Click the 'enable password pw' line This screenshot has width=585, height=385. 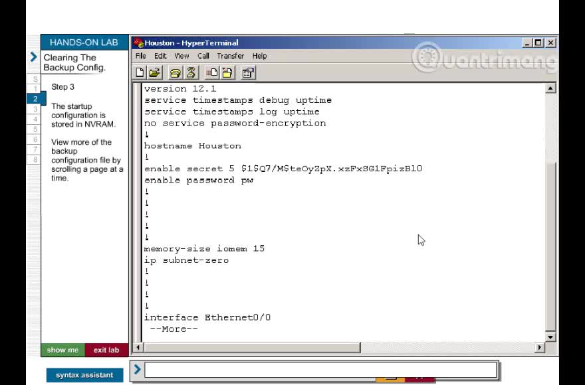(x=199, y=180)
